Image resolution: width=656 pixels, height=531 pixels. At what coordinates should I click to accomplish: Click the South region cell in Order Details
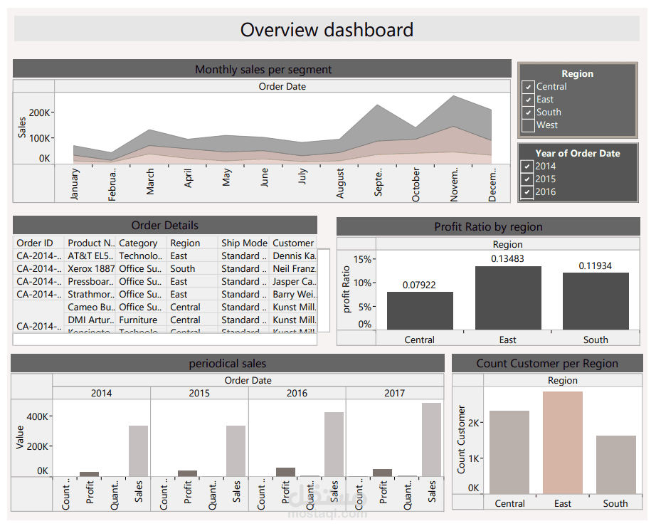192,268
